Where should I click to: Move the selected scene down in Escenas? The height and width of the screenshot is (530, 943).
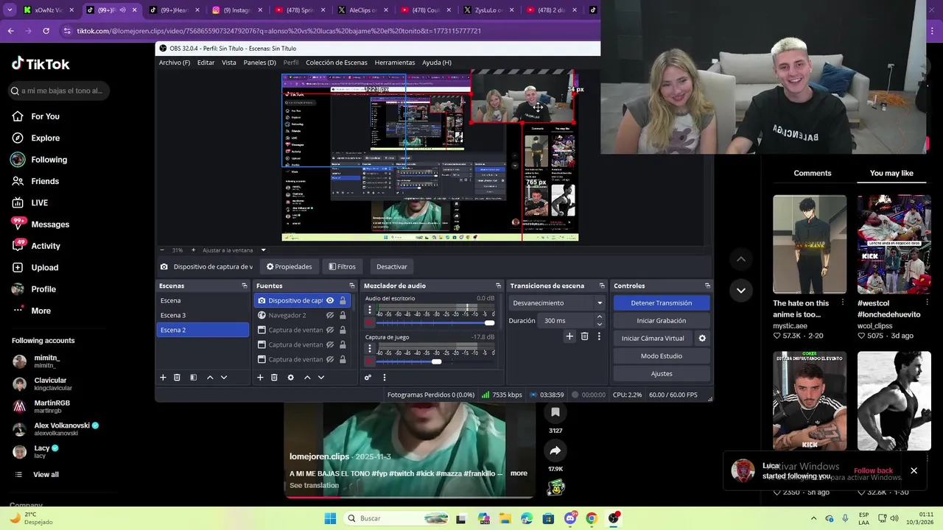coord(224,378)
